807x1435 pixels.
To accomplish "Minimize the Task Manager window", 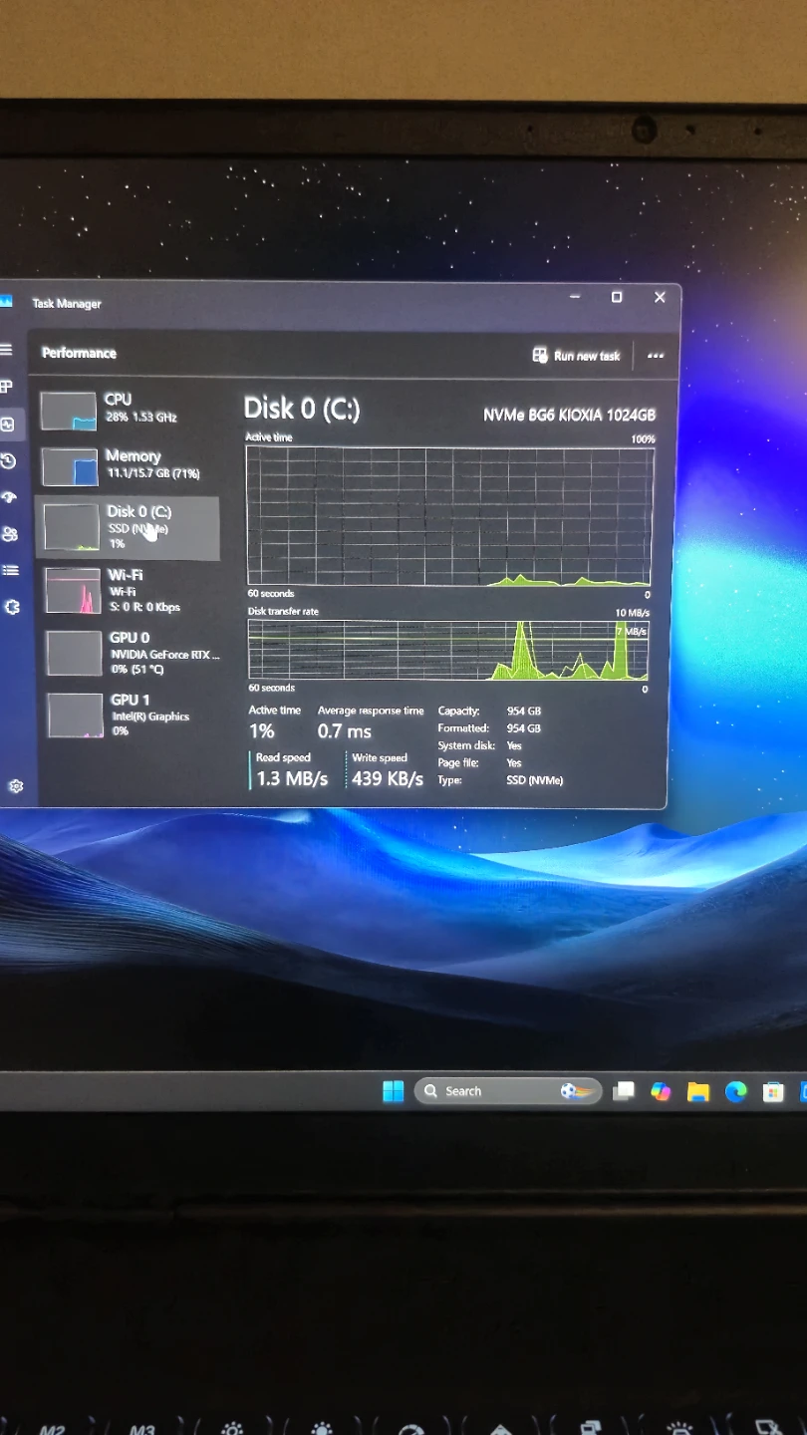I will pyautogui.click(x=575, y=297).
